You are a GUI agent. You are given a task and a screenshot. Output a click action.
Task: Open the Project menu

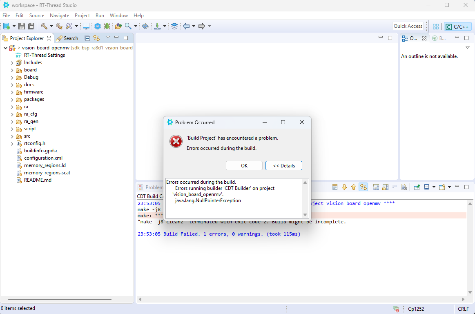(x=82, y=16)
